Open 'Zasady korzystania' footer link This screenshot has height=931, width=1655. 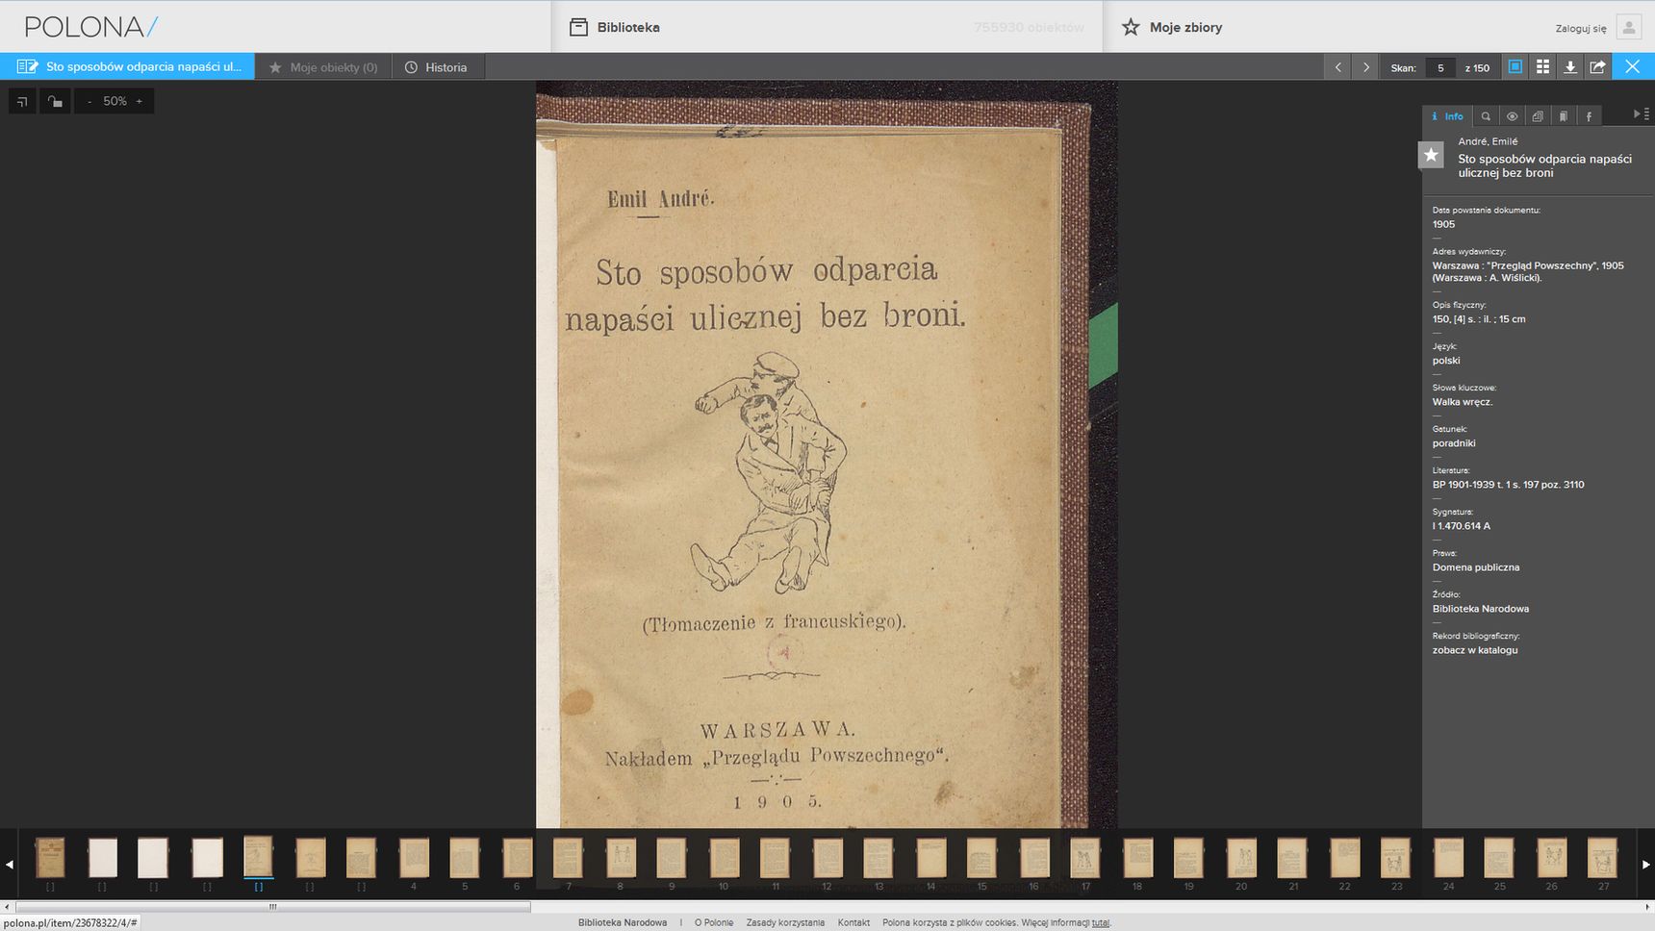(x=785, y=922)
